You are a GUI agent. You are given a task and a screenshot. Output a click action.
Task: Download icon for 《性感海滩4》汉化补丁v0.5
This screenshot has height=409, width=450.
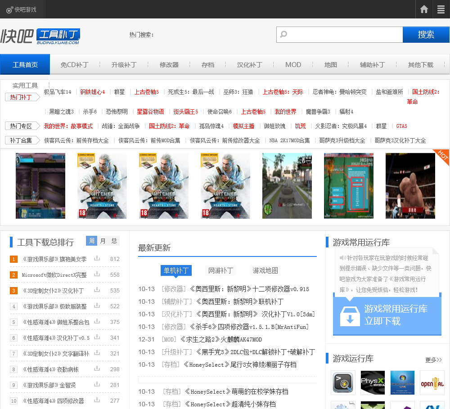[x=97, y=337]
